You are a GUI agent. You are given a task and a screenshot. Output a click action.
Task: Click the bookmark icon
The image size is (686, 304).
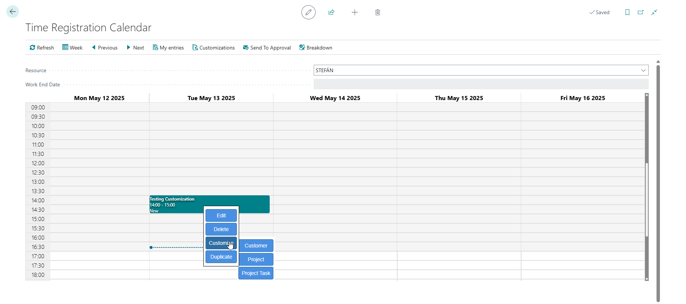pyautogui.click(x=627, y=12)
